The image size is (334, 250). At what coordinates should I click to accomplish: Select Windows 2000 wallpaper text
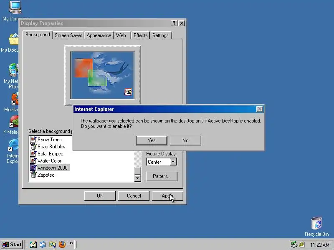(x=53, y=167)
